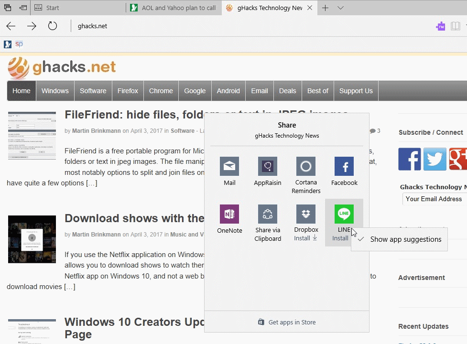Screen dimensions: 467x344
Task: Open a new tab with plus button
Action: point(325,8)
